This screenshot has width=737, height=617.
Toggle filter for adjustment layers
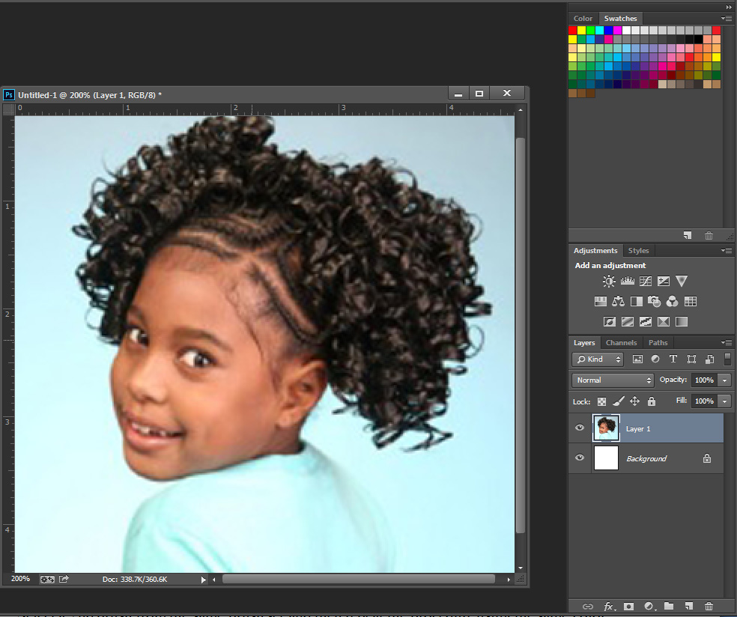point(655,359)
